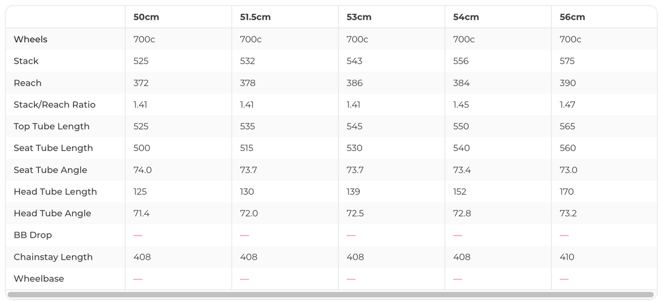
Task: Click the Head Tube Length value 152
Action: tap(460, 192)
